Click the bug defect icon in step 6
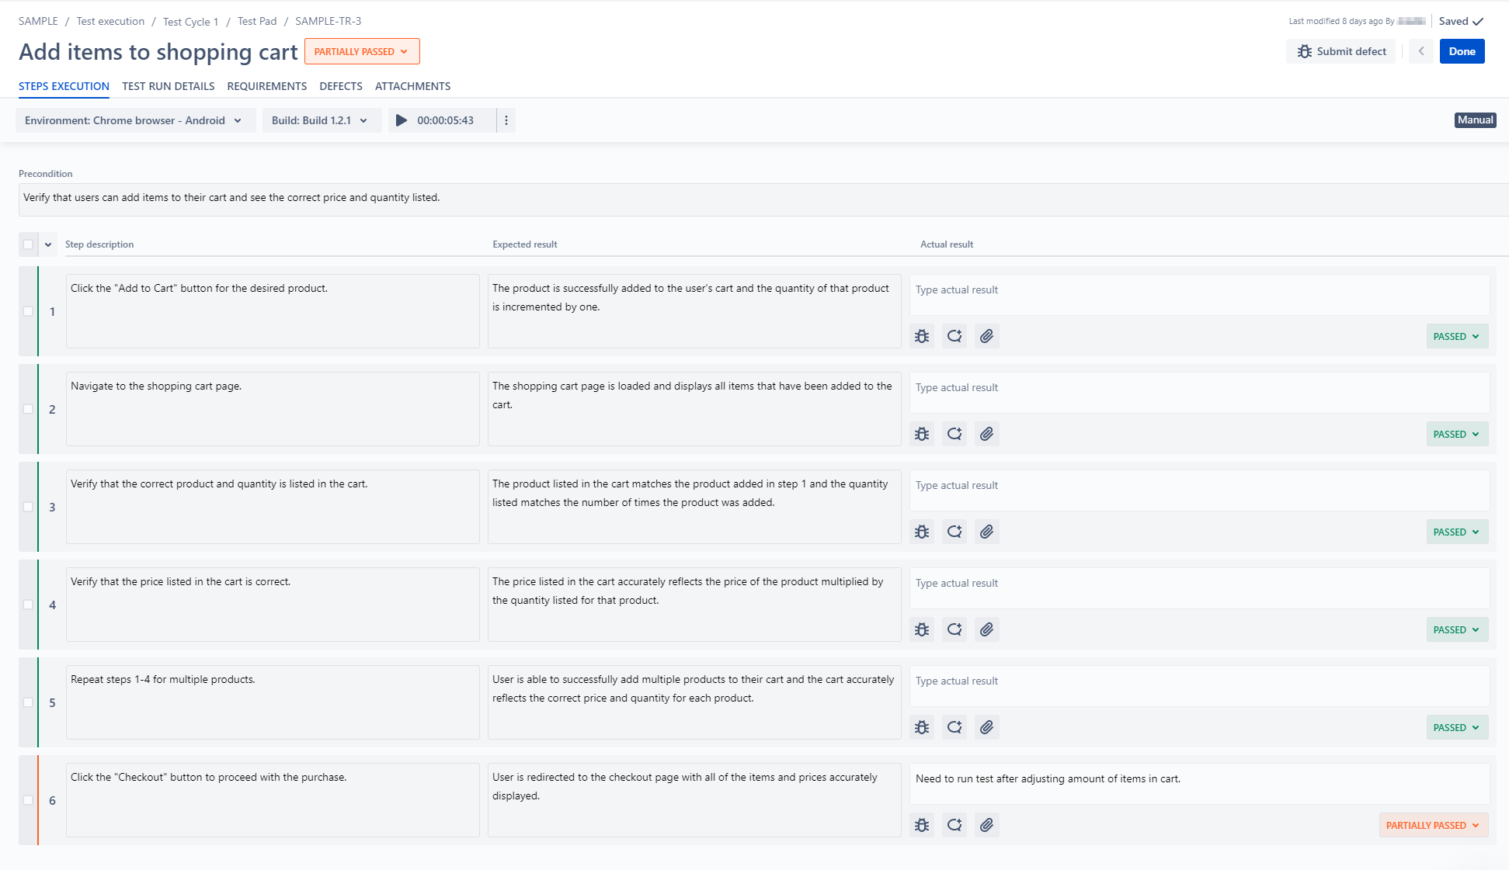The image size is (1509, 870). click(x=922, y=825)
